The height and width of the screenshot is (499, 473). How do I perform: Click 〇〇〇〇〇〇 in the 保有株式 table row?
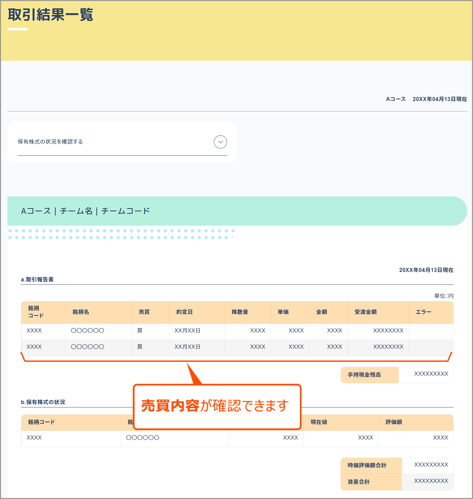point(143,438)
